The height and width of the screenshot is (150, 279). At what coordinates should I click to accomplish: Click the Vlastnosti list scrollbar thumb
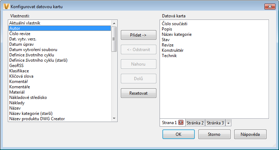[114, 39]
